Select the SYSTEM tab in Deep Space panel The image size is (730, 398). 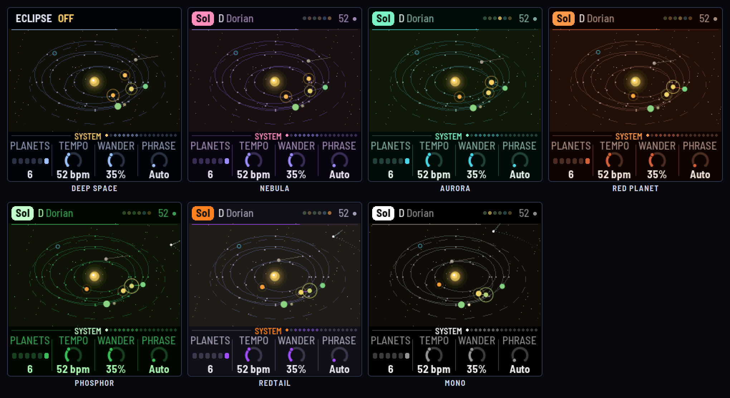click(x=88, y=136)
